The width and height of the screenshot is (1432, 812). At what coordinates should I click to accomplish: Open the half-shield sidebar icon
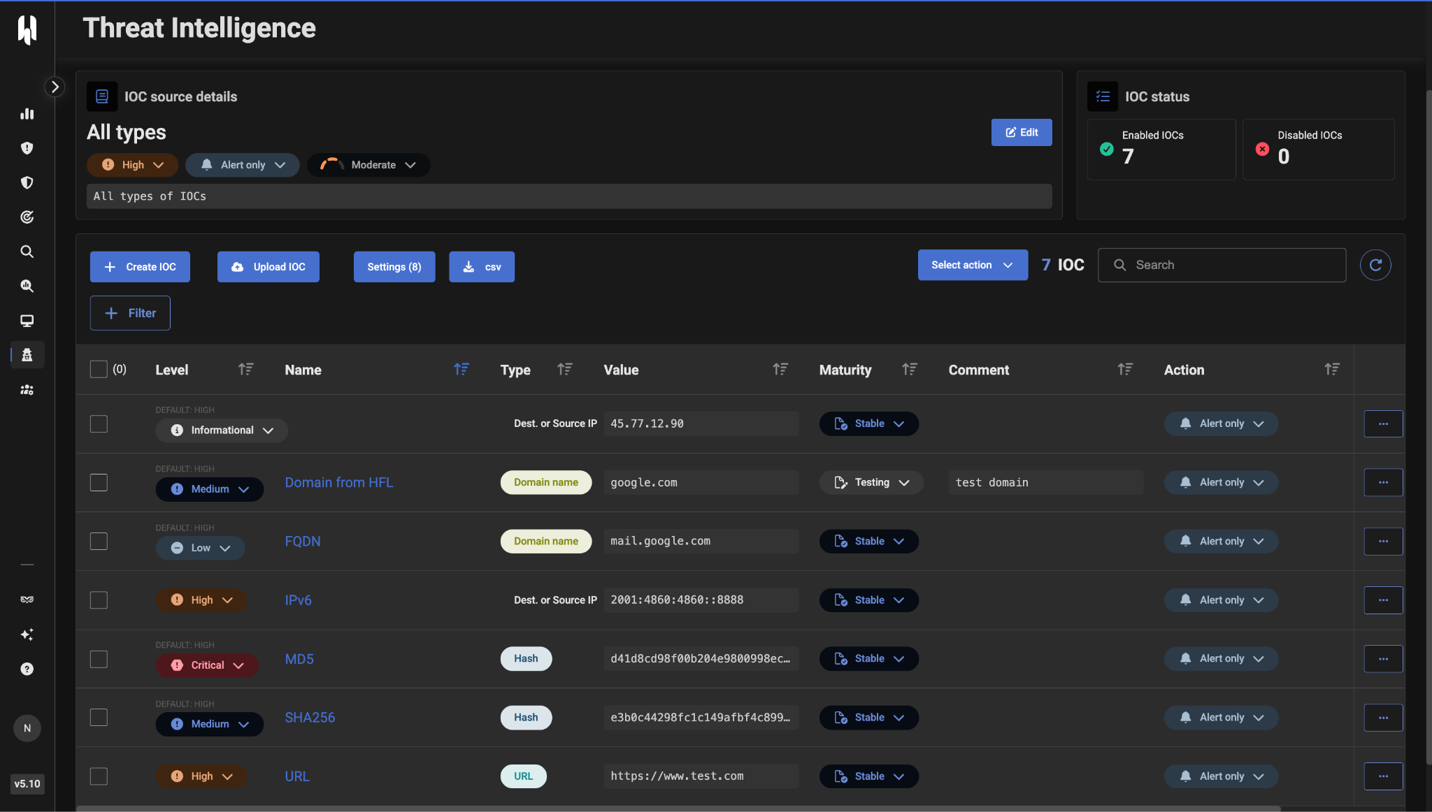[x=27, y=182]
